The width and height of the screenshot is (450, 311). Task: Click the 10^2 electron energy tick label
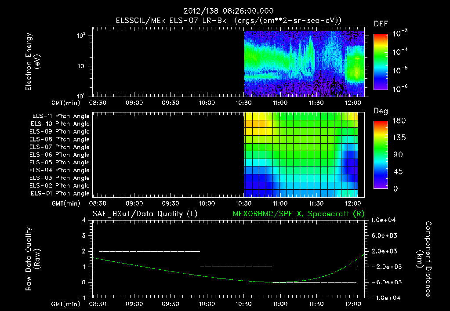pyautogui.click(x=81, y=36)
